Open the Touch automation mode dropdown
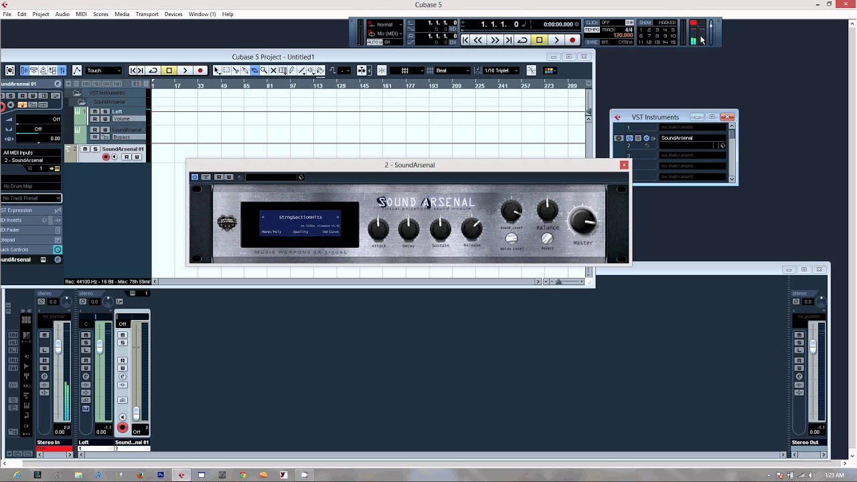 (104, 70)
